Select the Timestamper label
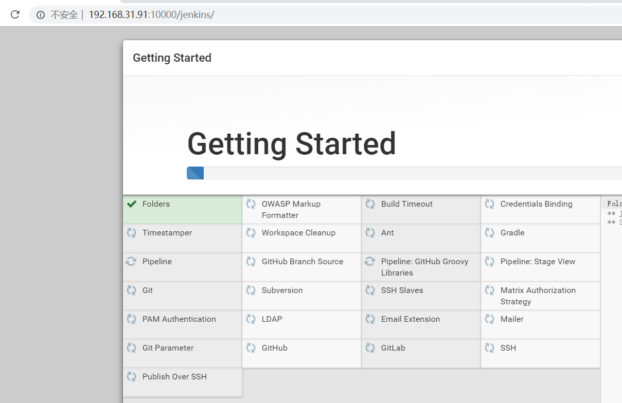The image size is (622, 403). pos(167,233)
